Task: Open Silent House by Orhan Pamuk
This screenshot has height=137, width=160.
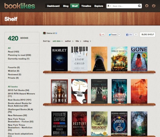Action: coord(59,92)
